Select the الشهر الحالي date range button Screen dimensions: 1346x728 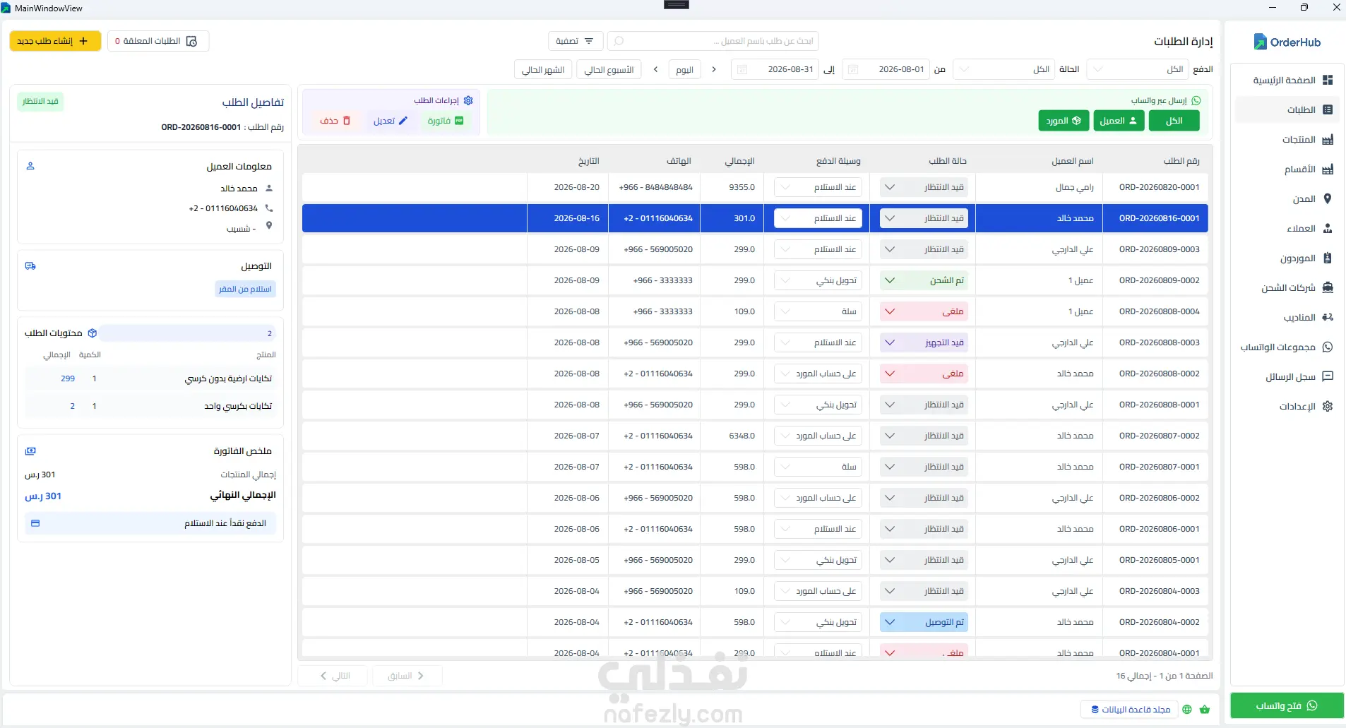point(543,70)
